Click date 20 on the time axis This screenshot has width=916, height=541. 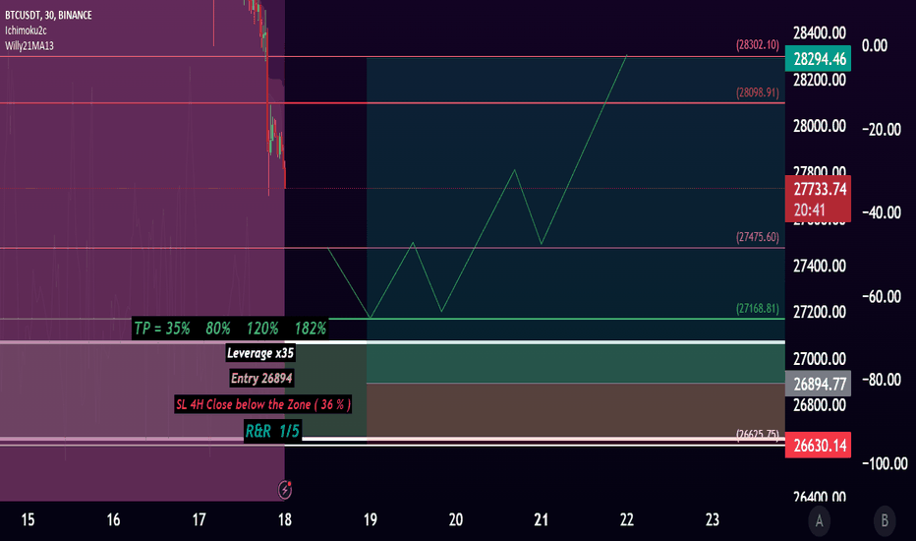(x=456, y=519)
